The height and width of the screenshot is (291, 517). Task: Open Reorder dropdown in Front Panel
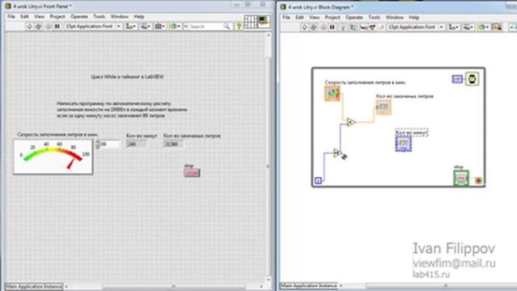coord(174,27)
